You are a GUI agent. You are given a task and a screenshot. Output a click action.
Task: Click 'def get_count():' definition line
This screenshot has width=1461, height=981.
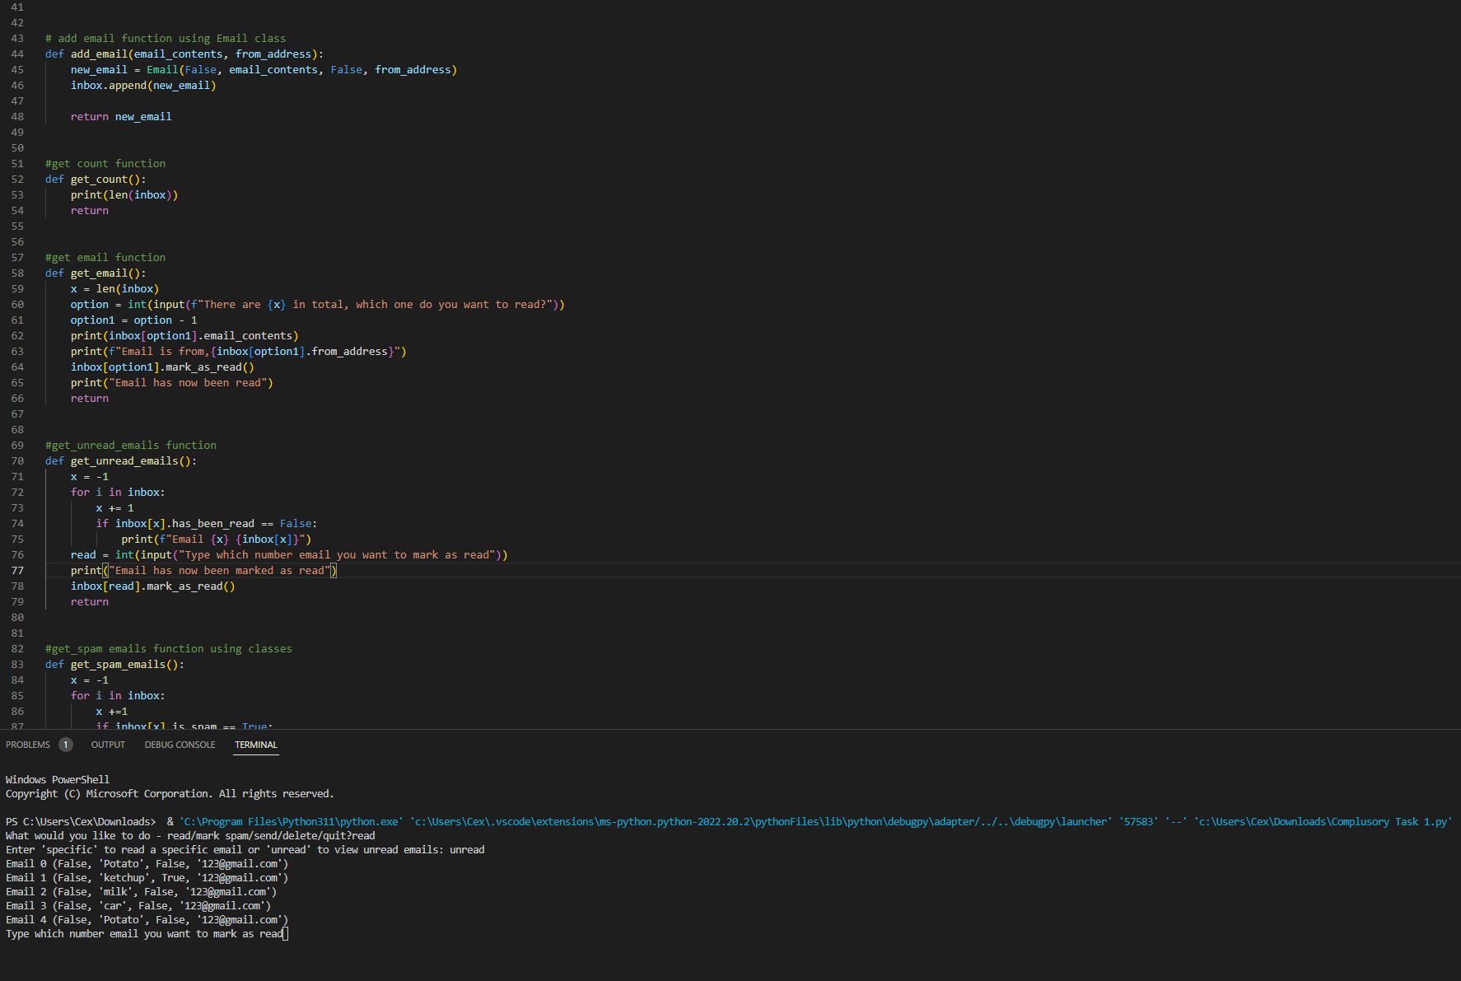pos(96,180)
